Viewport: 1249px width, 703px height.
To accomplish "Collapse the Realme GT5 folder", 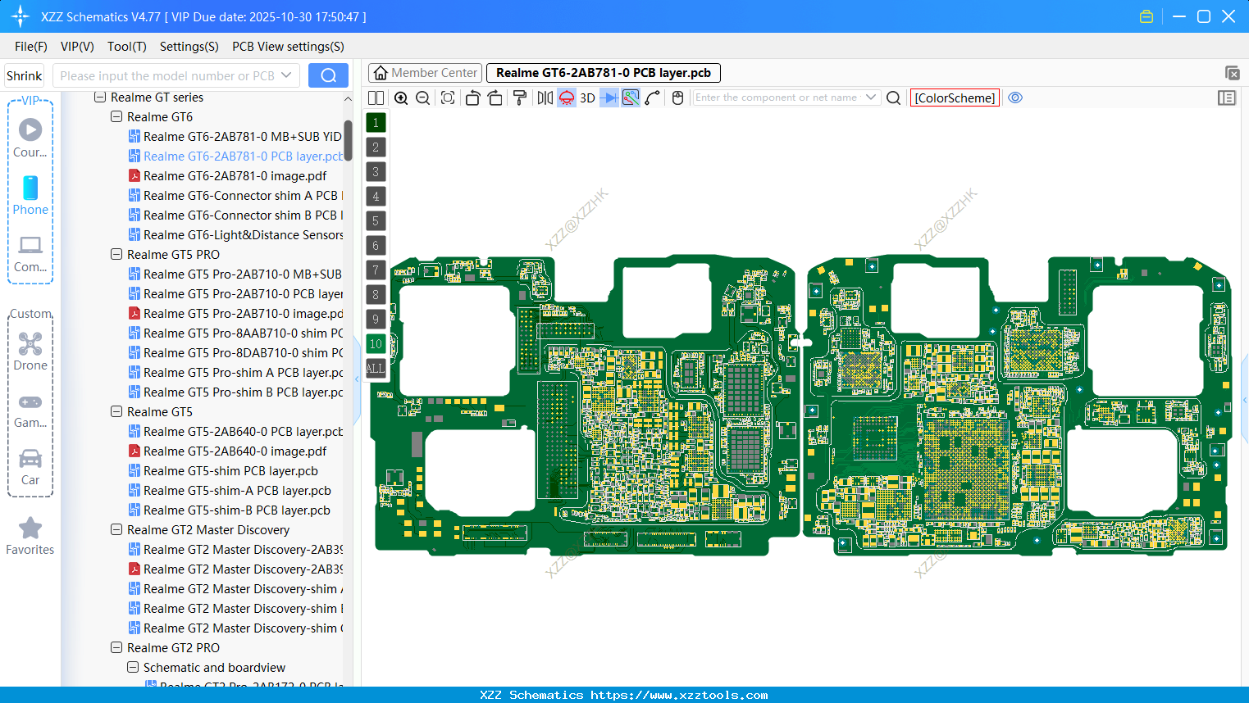I will (x=116, y=412).
